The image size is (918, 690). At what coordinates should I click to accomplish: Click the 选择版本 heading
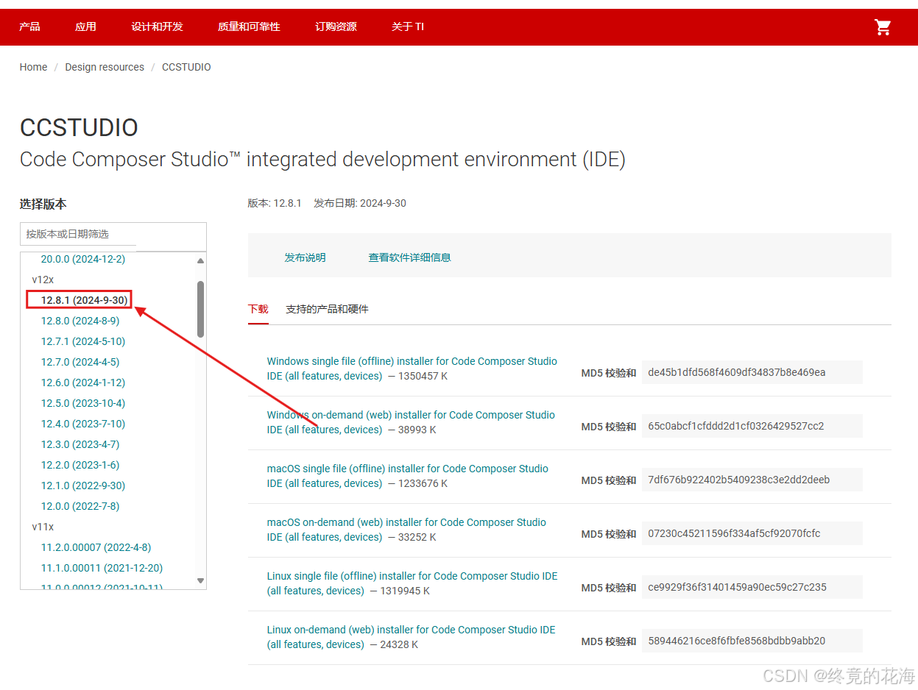coord(43,204)
